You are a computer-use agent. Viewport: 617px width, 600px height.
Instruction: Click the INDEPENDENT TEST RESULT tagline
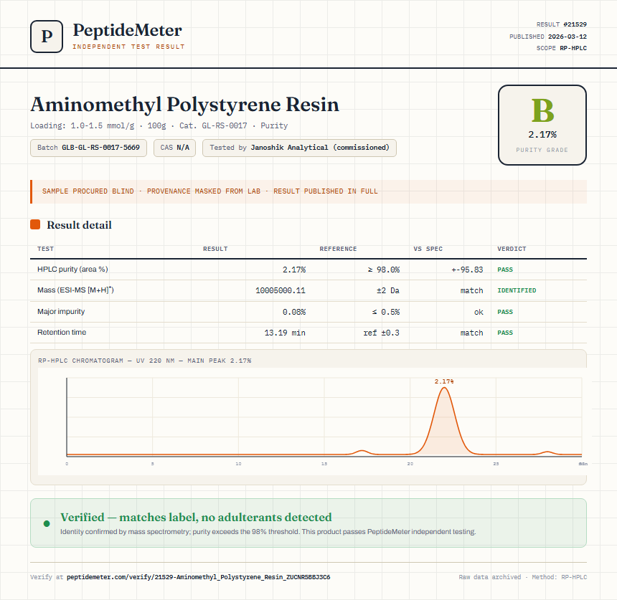[128, 47]
